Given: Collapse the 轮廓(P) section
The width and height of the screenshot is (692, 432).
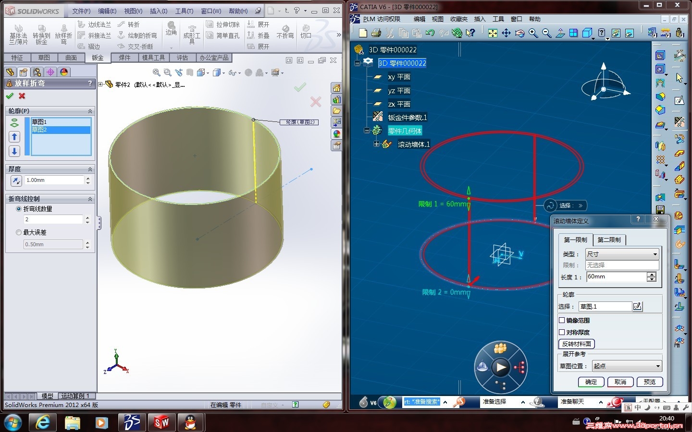Looking at the screenshot, I should (x=90, y=111).
